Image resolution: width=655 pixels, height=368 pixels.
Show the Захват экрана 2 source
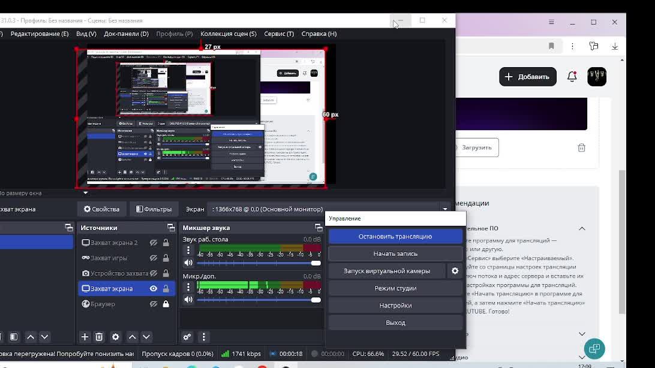[x=154, y=242]
